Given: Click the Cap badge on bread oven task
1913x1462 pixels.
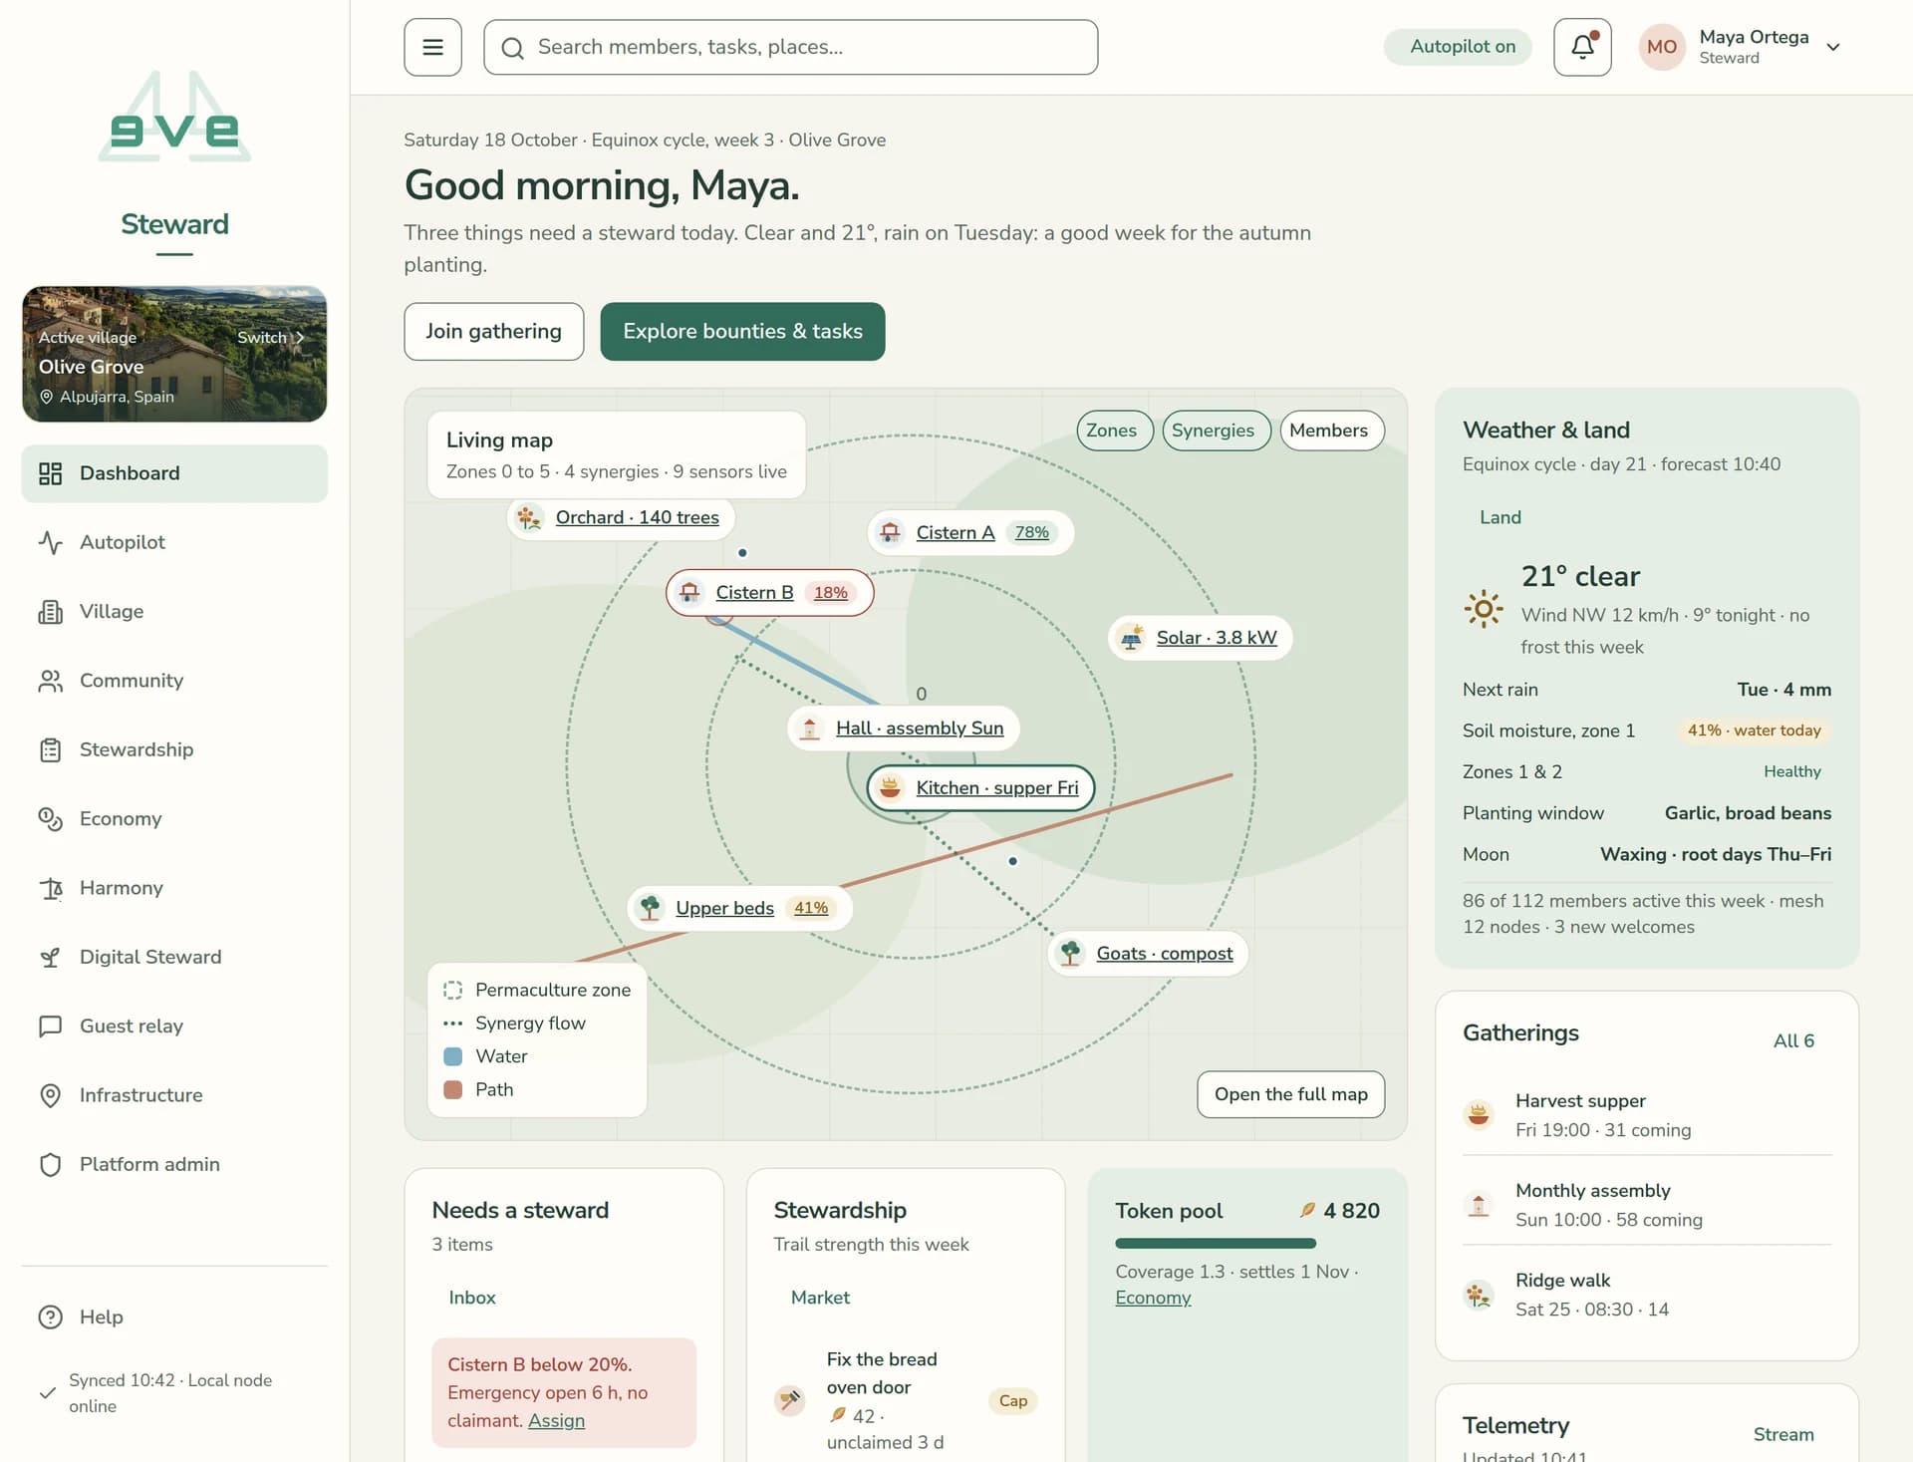Looking at the screenshot, I should 1013,1400.
